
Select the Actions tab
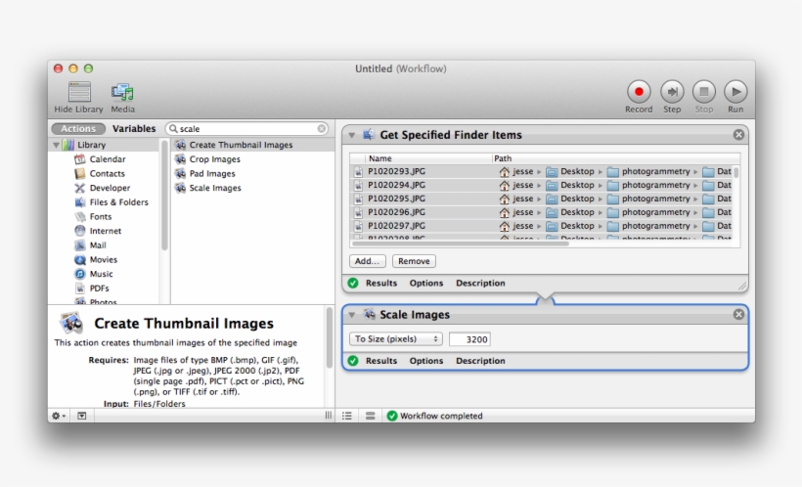click(x=78, y=128)
